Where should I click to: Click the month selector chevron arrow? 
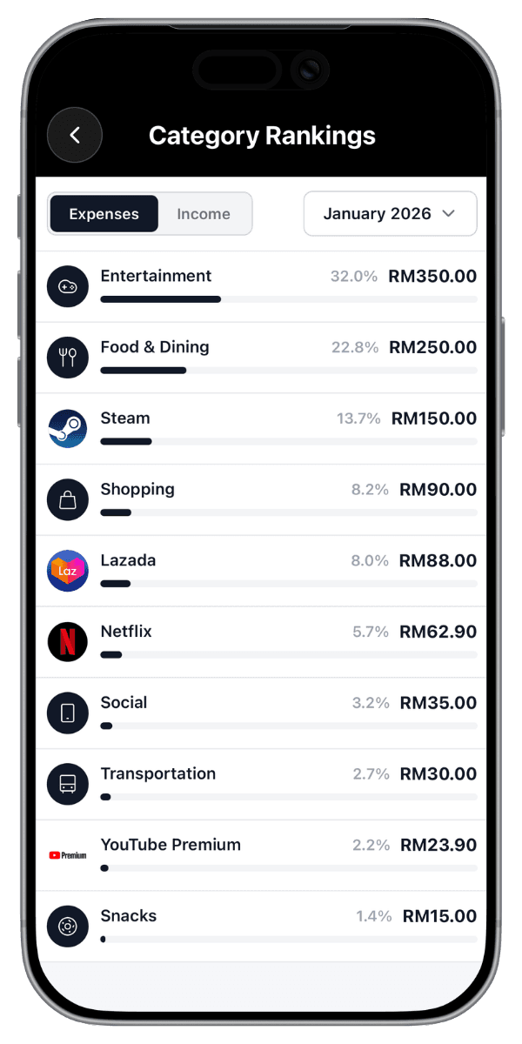(449, 214)
